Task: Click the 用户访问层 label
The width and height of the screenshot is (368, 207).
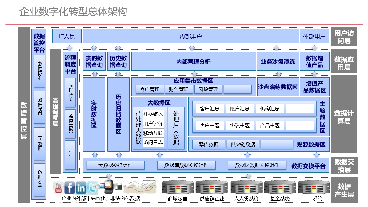Action: (344, 37)
